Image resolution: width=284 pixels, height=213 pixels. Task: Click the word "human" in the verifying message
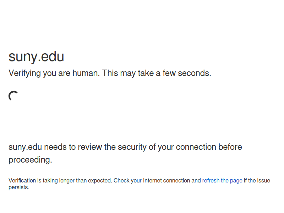(x=86, y=73)
